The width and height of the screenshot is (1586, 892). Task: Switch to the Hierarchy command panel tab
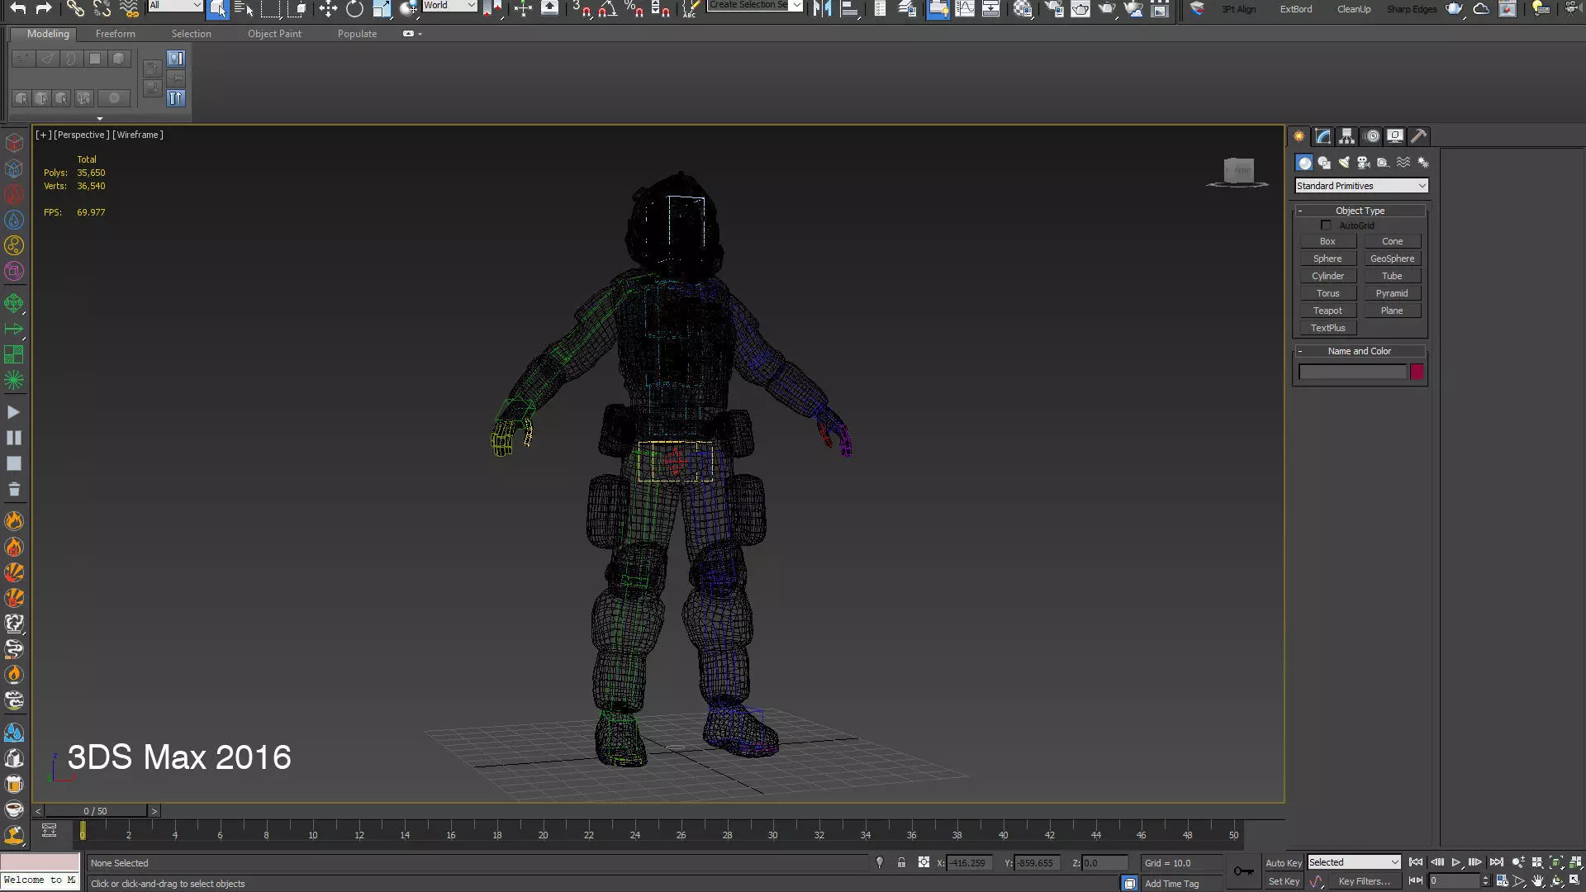[x=1347, y=136]
